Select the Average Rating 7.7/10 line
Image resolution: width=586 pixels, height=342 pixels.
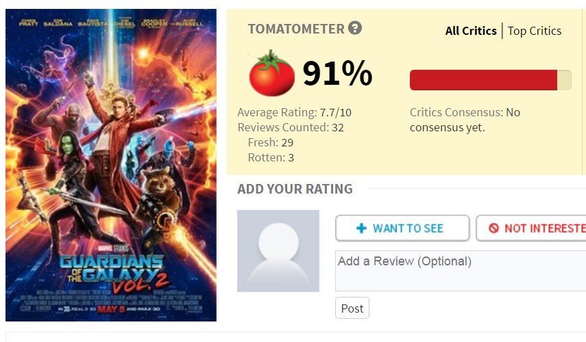tap(295, 112)
